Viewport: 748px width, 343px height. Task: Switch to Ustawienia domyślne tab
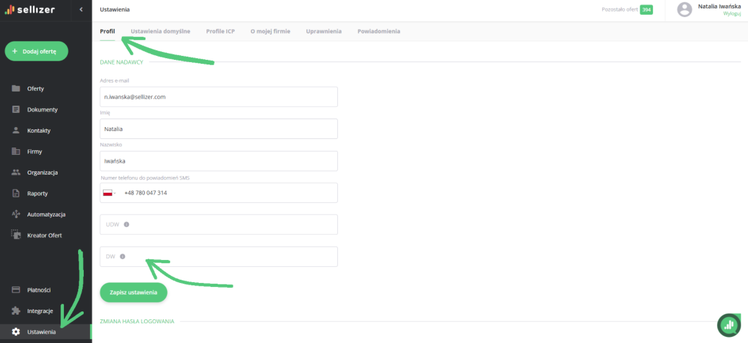pyautogui.click(x=160, y=32)
